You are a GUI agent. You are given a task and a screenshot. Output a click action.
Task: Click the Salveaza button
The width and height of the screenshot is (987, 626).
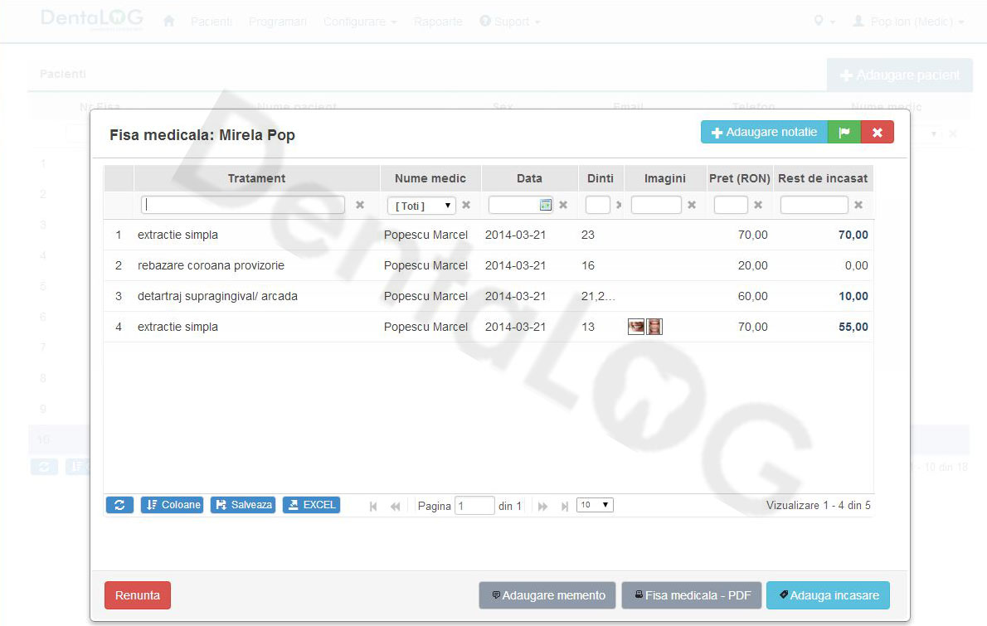[243, 505]
